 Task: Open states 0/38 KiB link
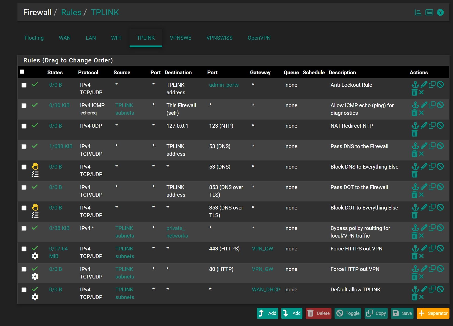[x=59, y=228]
